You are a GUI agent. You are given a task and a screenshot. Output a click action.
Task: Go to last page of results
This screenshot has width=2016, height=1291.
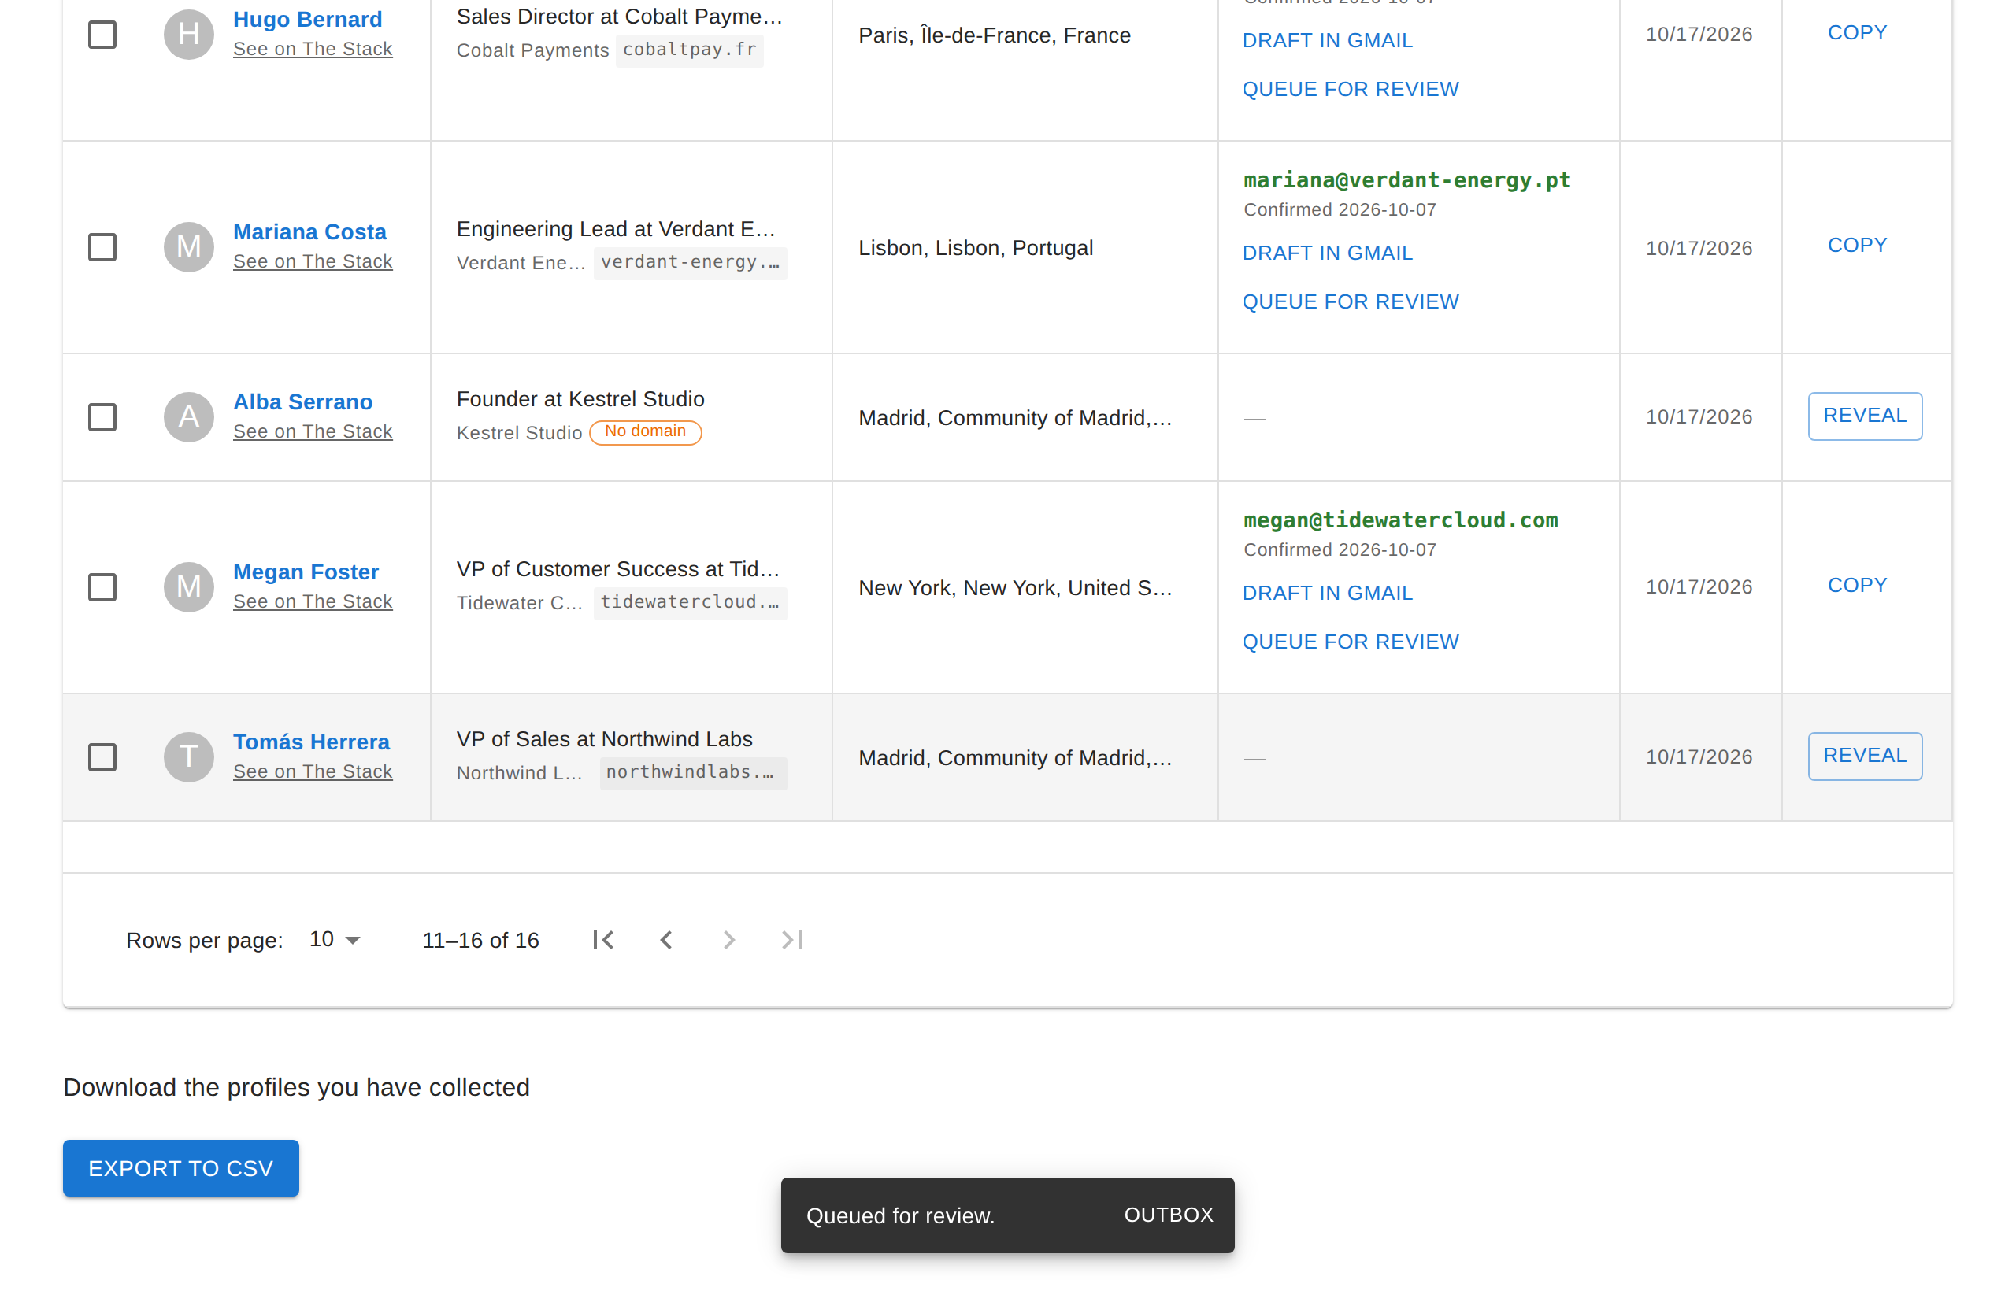pyautogui.click(x=791, y=940)
